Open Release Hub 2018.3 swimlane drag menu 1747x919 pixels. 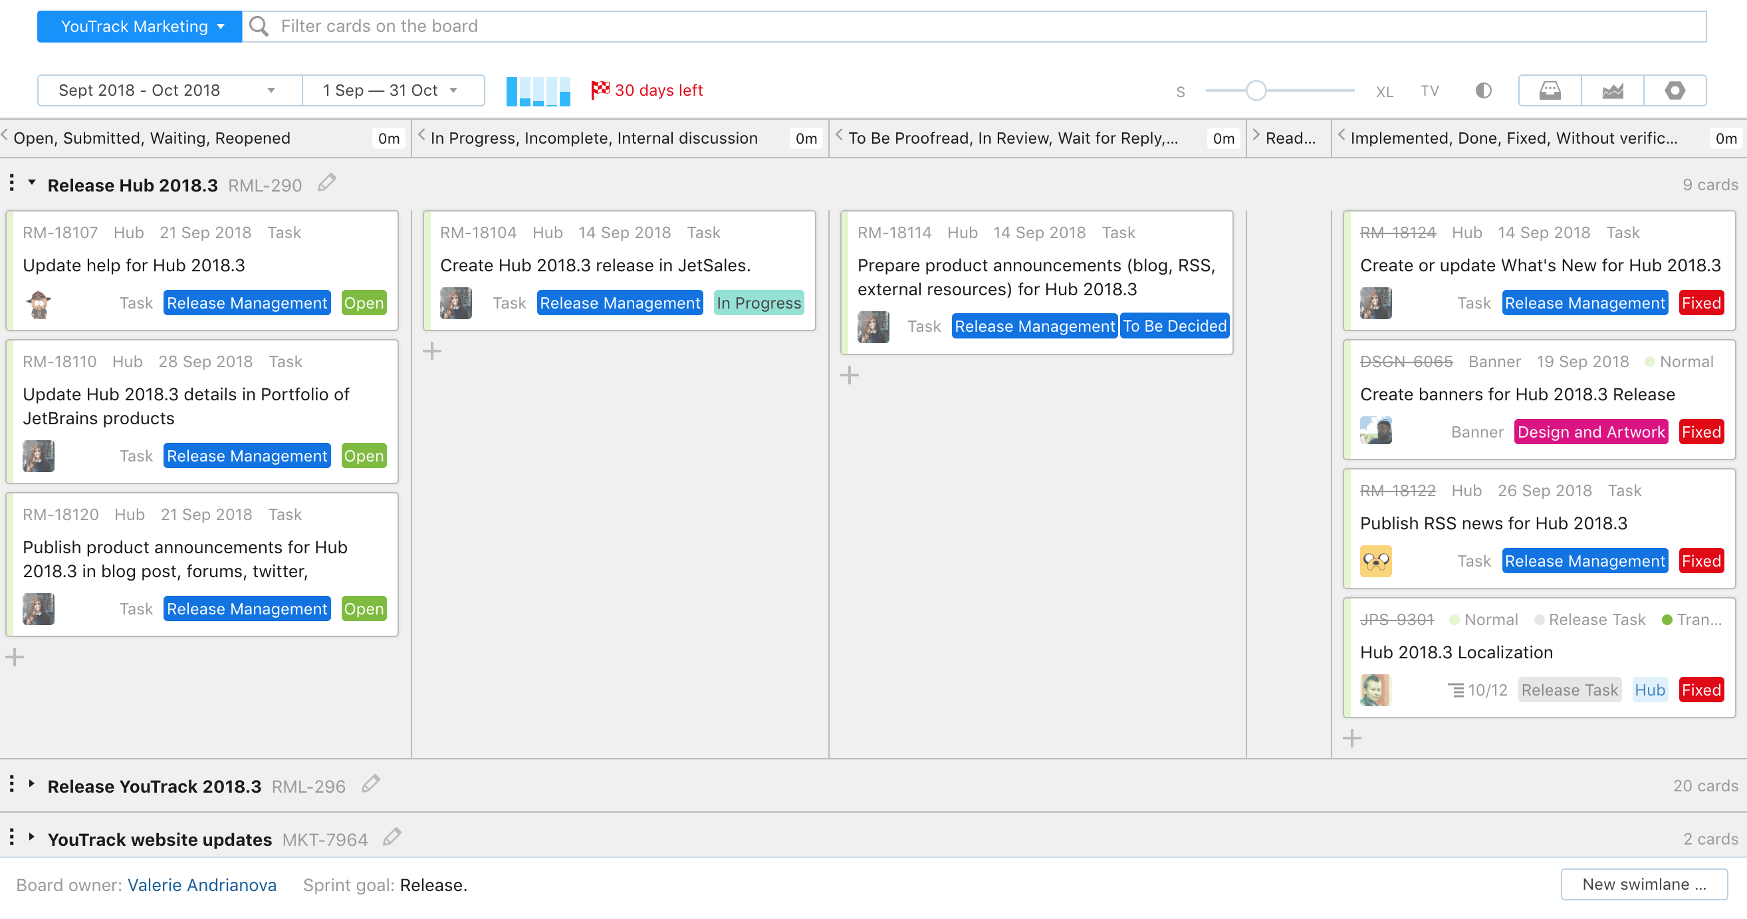[11, 183]
